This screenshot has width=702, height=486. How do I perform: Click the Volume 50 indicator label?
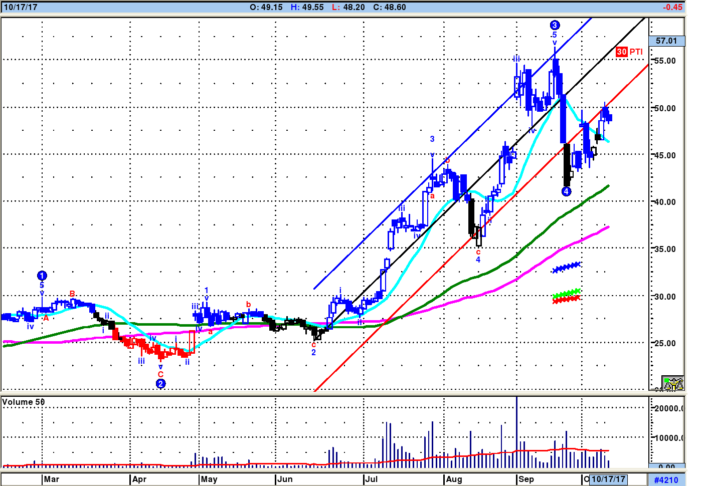tap(23, 402)
